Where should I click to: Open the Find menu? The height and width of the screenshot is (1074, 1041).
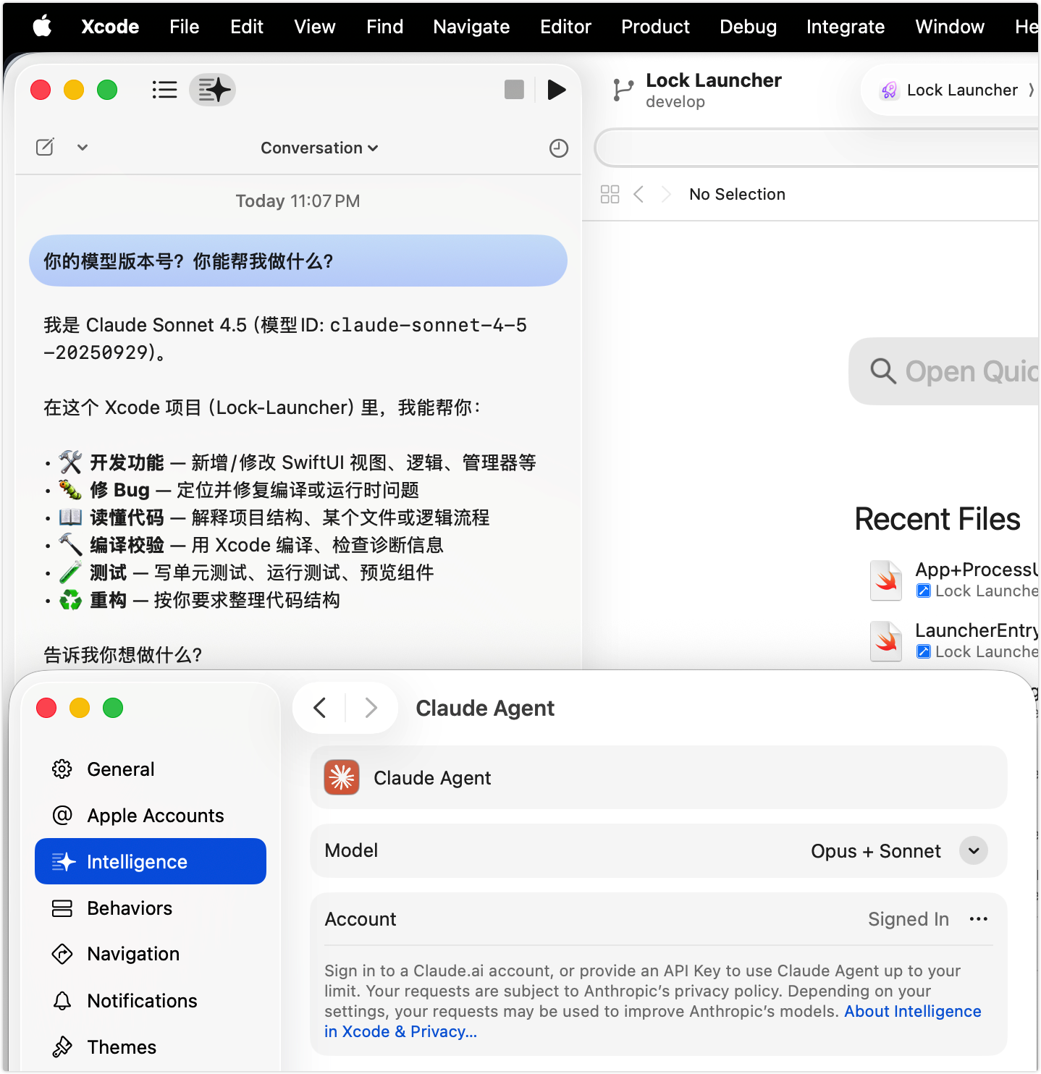tap(384, 27)
